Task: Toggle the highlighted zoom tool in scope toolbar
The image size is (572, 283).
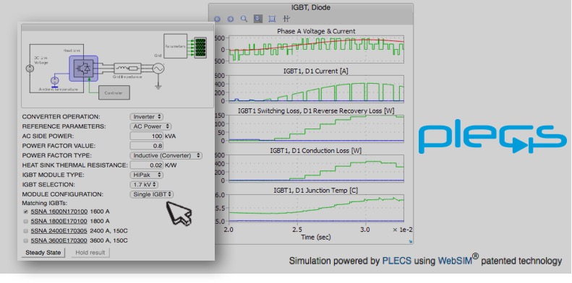Action: (x=258, y=19)
